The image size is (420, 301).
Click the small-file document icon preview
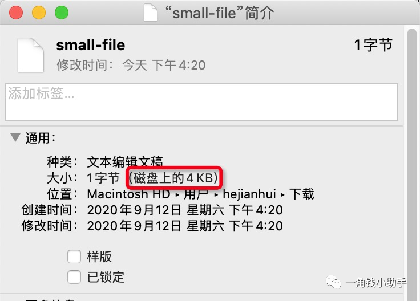tap(31, 55)
